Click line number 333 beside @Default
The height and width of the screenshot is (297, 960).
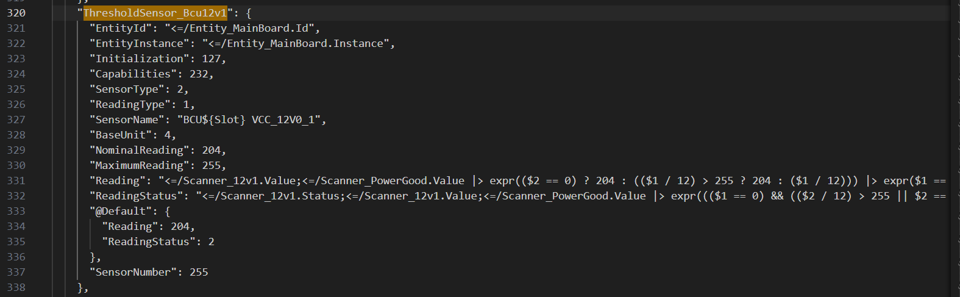point(16,211)
